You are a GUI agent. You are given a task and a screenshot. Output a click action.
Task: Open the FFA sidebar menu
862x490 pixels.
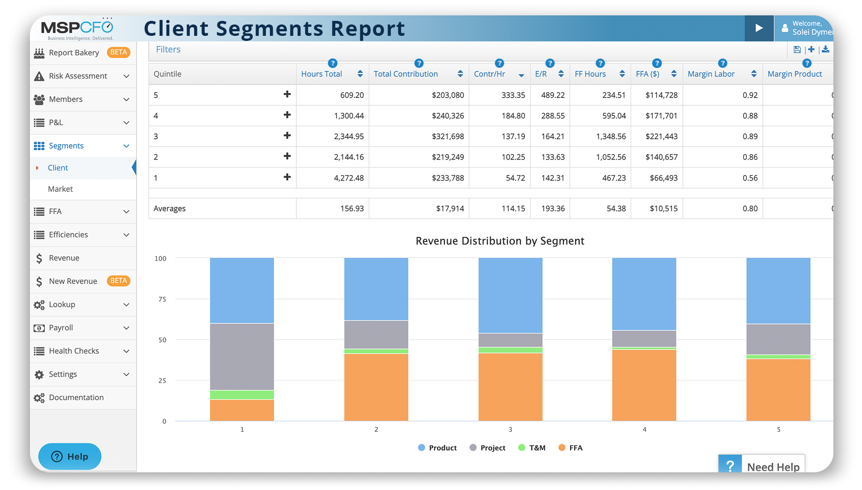pyautogui.click(x=83, y=211)
